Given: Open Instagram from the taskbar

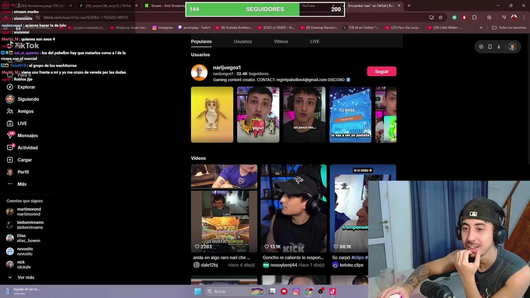Looking at the screenshot, I should click(x=296, y=291).
